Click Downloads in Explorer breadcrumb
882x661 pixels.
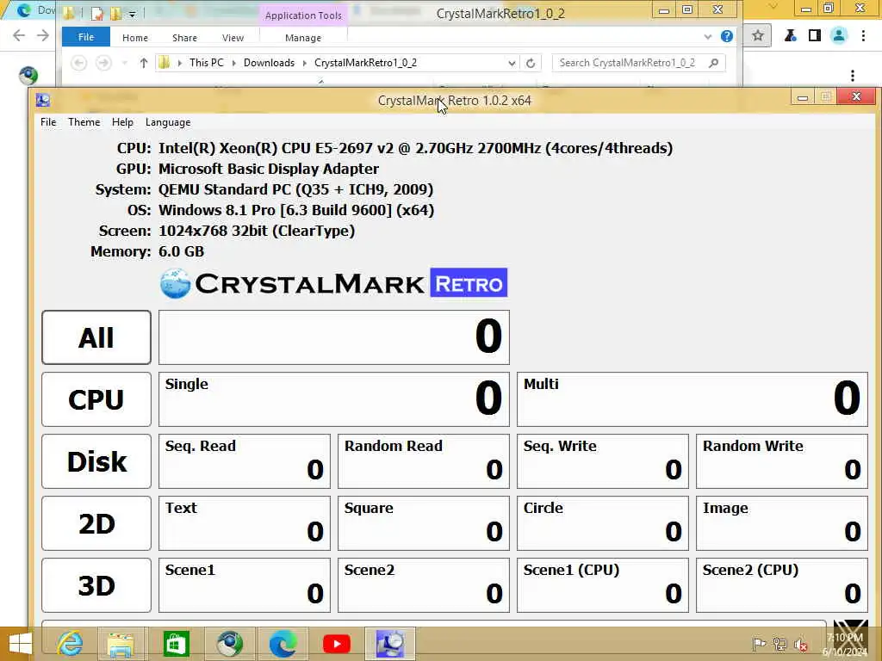[x=269, y=63]
